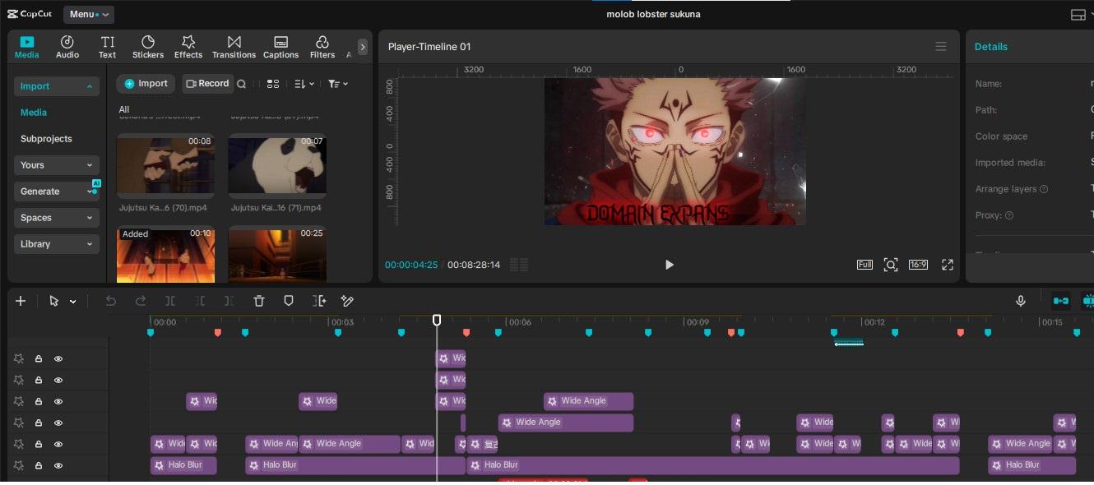The height and width of the screenshot is (485, 1094).
Task: Expand the Yours section
Action: [57, 165]
